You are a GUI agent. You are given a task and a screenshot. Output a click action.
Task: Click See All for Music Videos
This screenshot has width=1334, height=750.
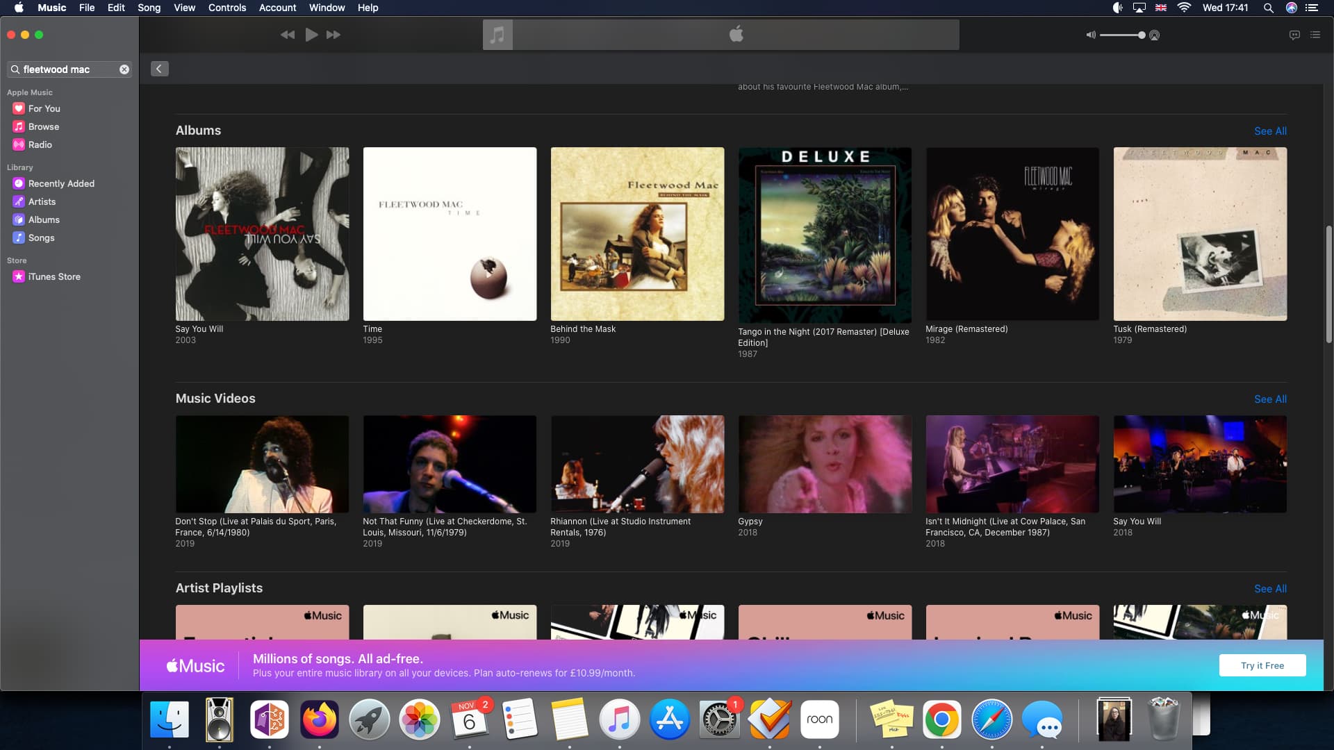1270,399
